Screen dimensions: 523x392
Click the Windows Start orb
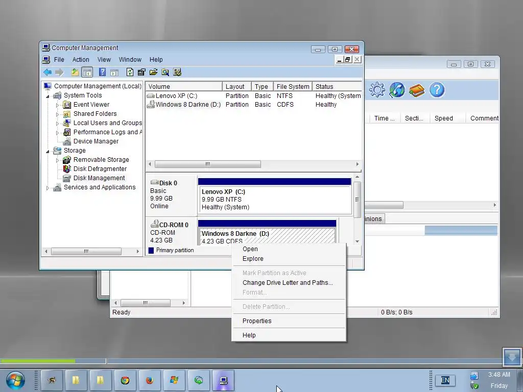click(15, 380)
